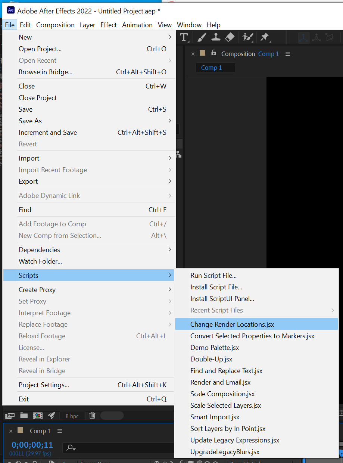The width and height of the screenshot is (343, 463).
Task: Open project settings rocket icon
Action: [52, 415]
